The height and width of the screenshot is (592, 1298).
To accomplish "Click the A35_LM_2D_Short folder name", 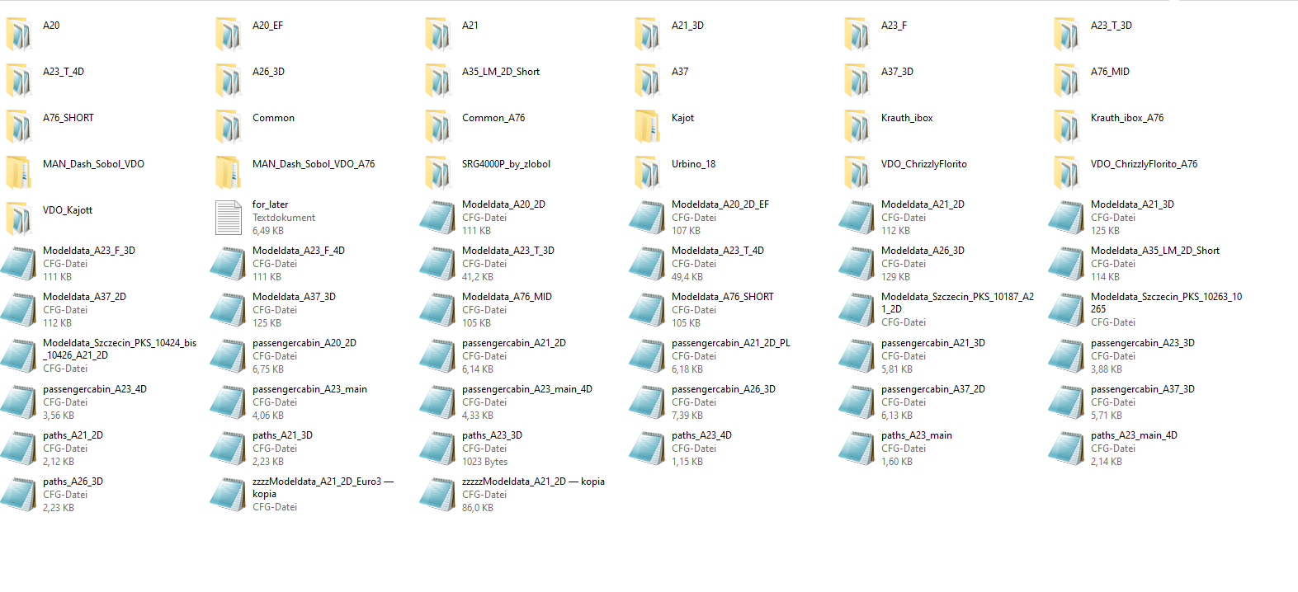I will (500, 72).
